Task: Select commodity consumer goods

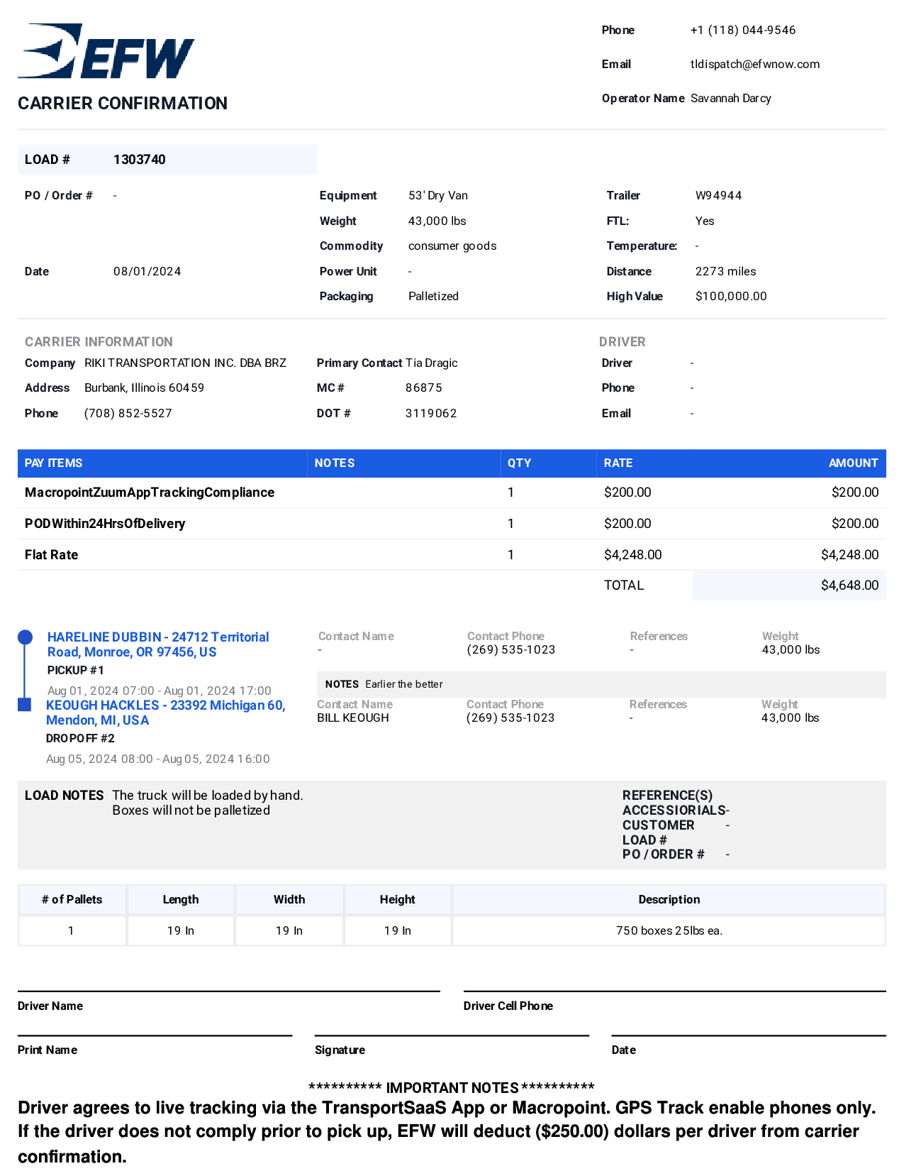Action: pos(452,246)
